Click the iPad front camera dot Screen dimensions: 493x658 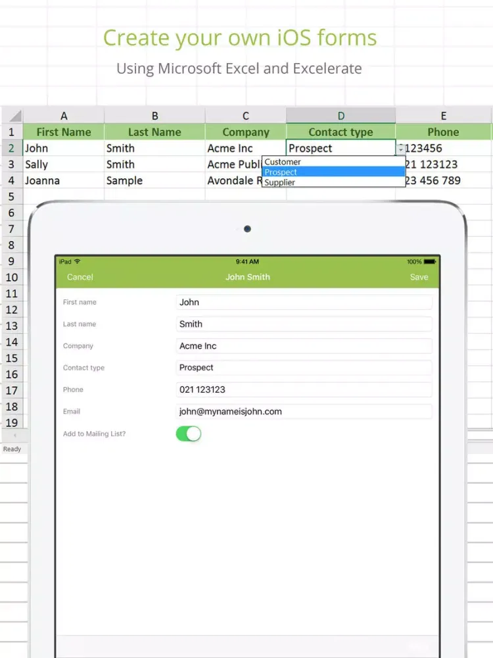[x=247, y=229]
